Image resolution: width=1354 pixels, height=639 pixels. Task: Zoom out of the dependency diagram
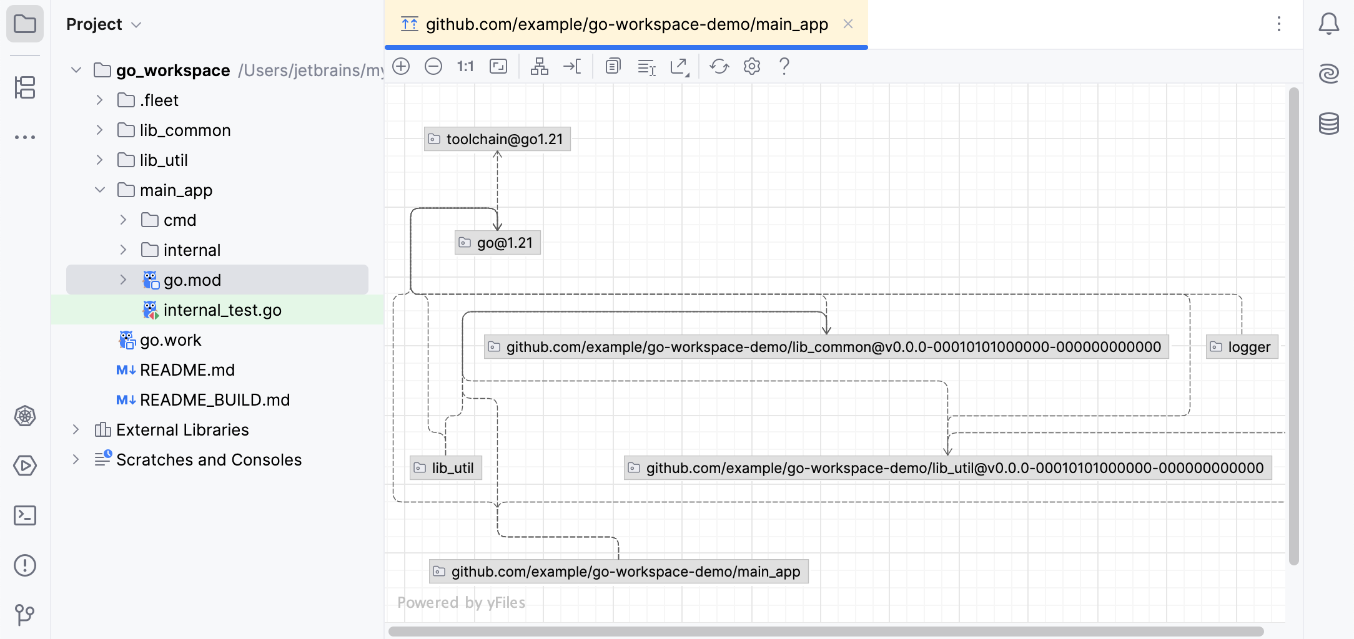[x=433, y=66]
